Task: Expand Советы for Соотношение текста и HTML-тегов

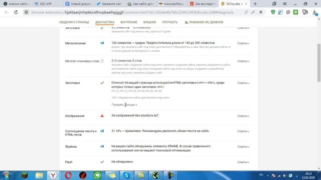Action: [243, 131]
